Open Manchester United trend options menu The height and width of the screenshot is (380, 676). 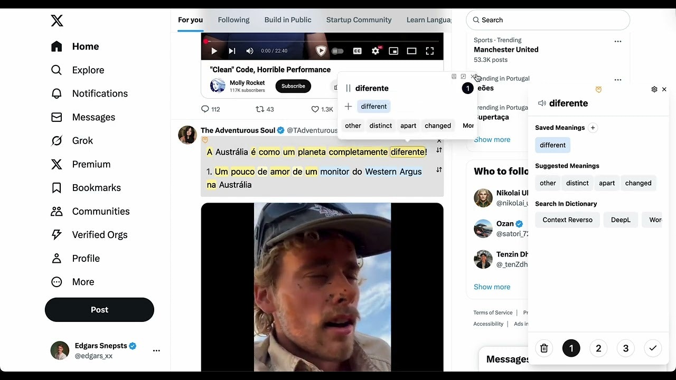(618, 41)
